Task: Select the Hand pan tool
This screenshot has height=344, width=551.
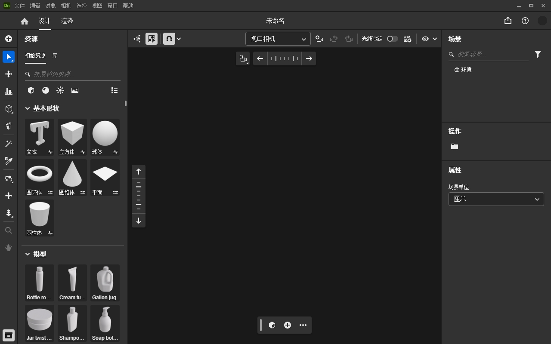Action: [x=9, y=247]
